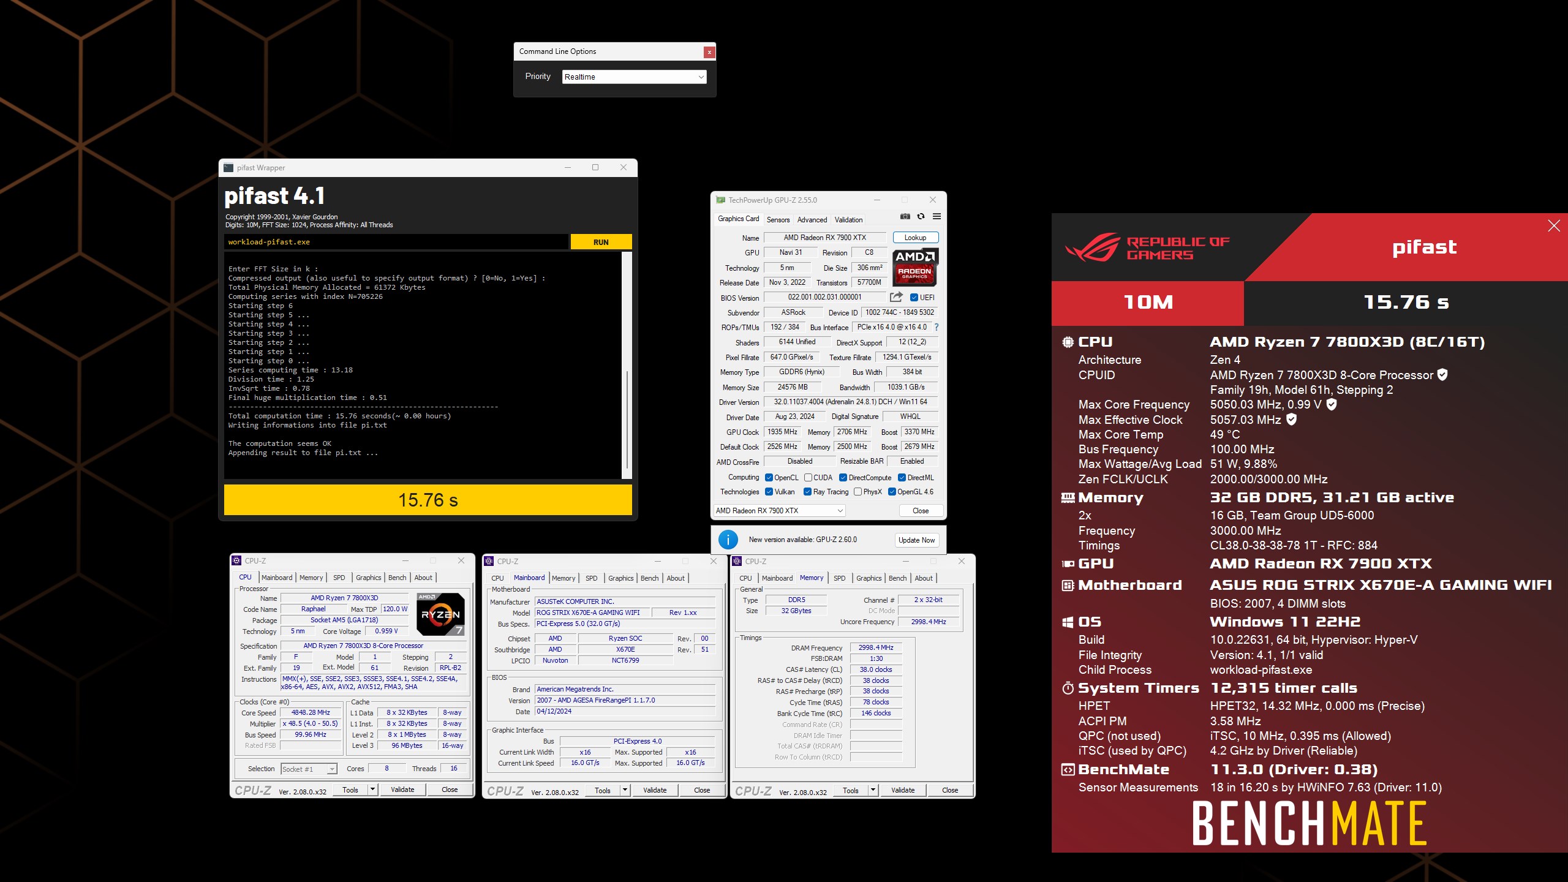The width and height of the screenshot is (1568, 882).
Task: Toggle the DirectCompute checkbox
Action: tap(843, 478)
